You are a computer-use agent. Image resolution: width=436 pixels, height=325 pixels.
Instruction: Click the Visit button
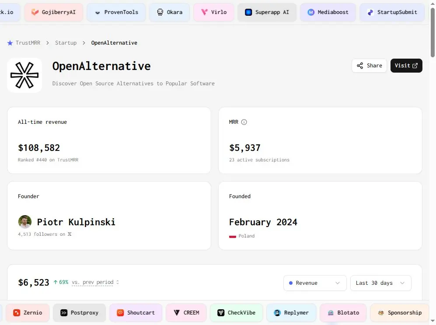coord(406,66)
